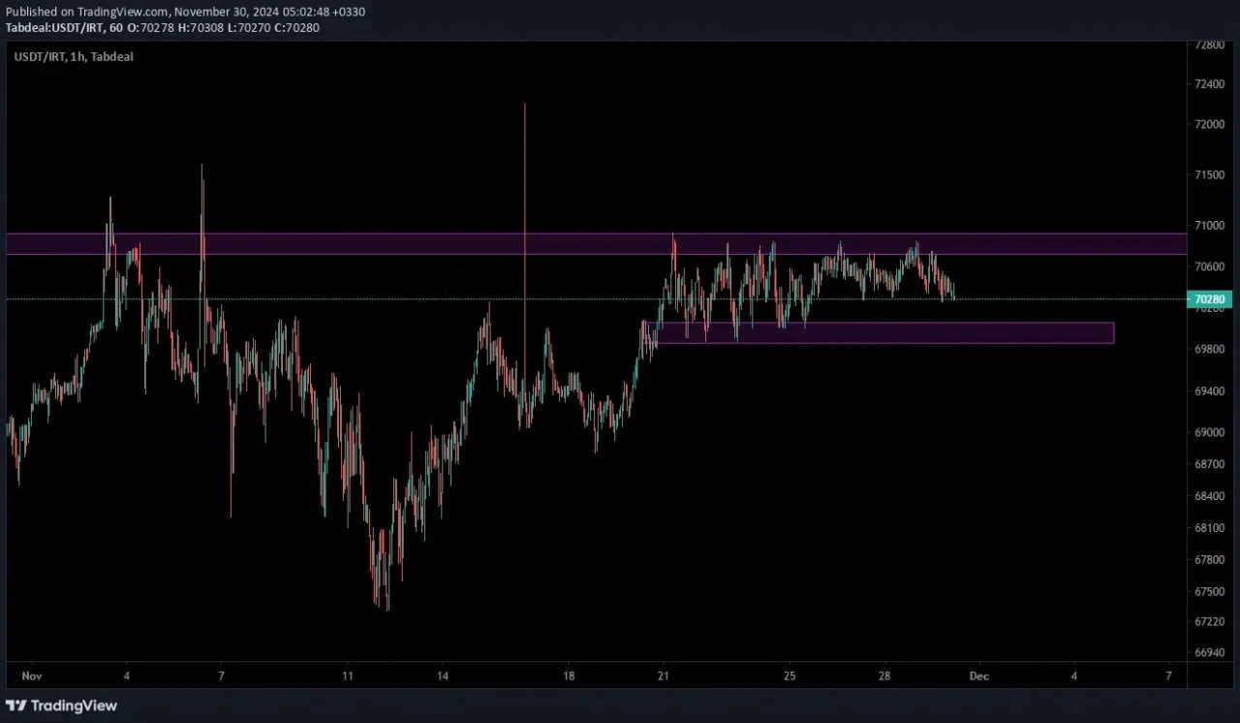Click the 71000 price axis label
Image resolution: width=1240 pixels, height=723 pixels.
[1211, 226]
